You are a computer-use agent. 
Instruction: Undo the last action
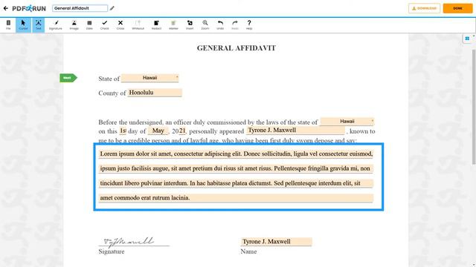tap(220, 24)
